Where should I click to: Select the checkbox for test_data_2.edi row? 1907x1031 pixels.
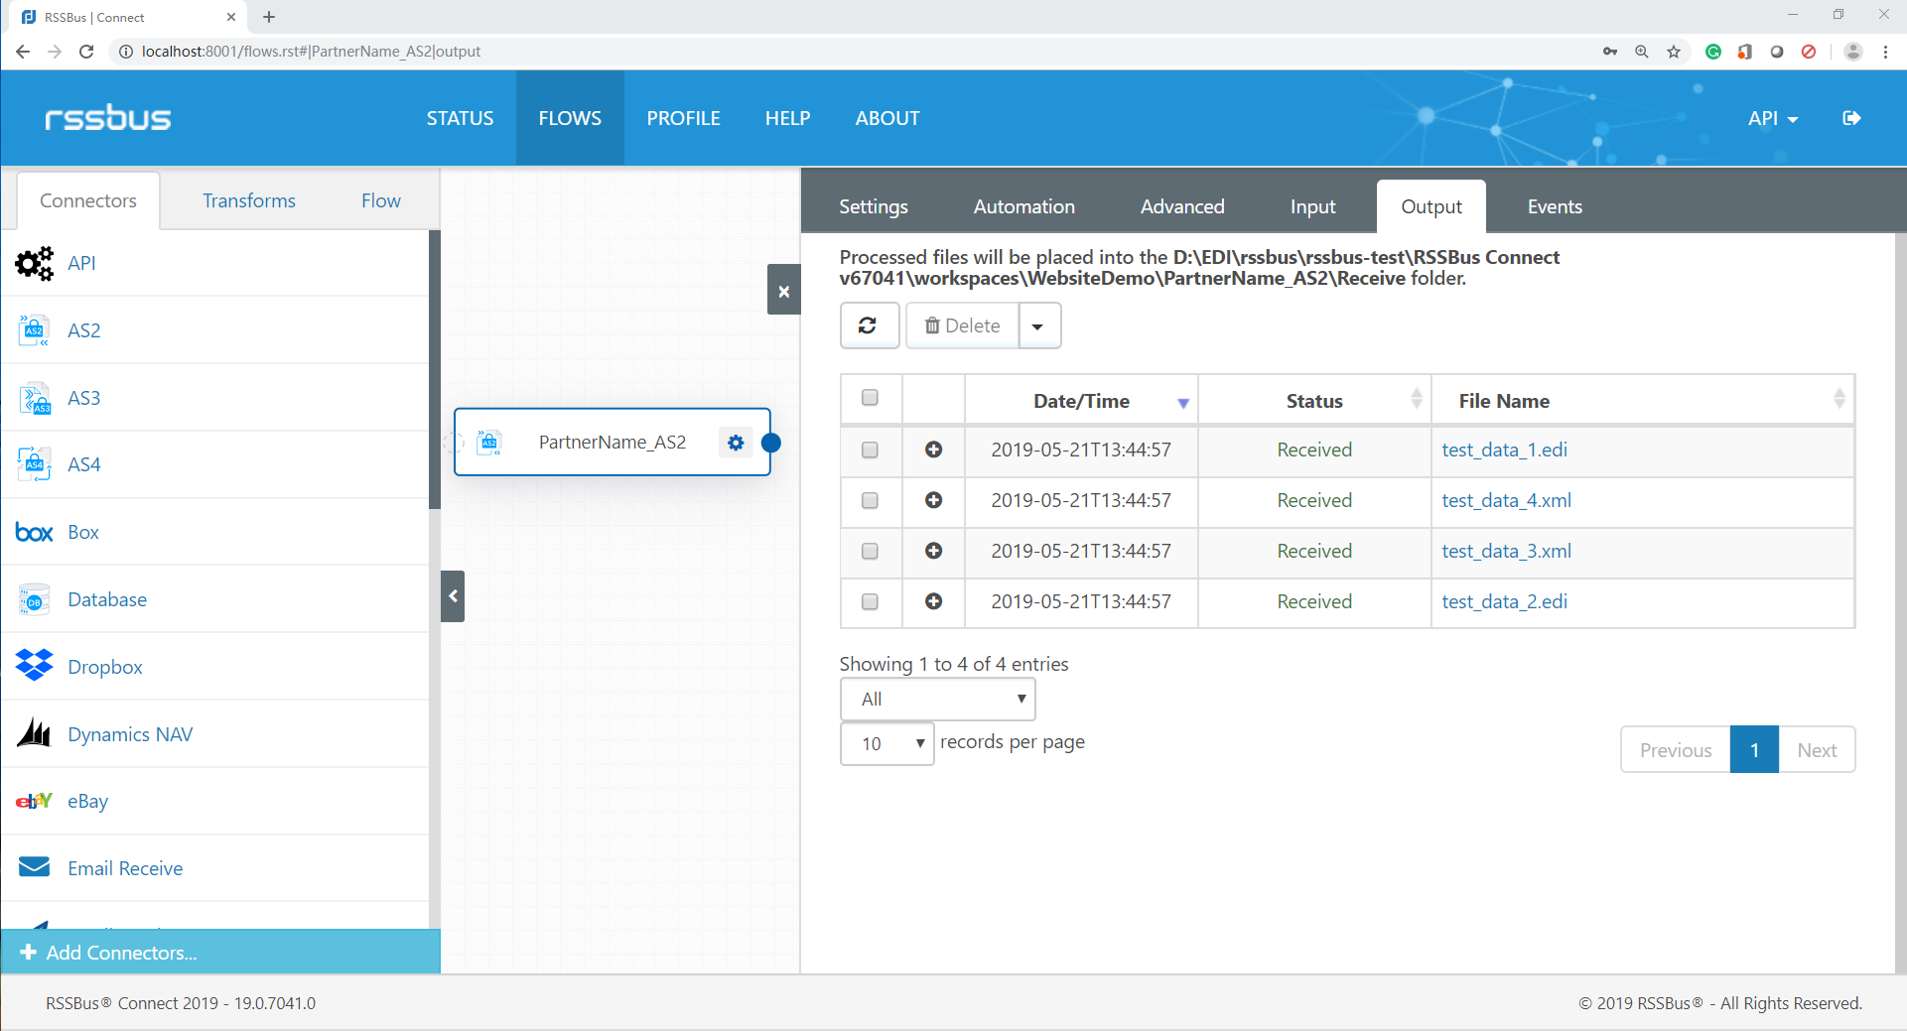point(870,601)
